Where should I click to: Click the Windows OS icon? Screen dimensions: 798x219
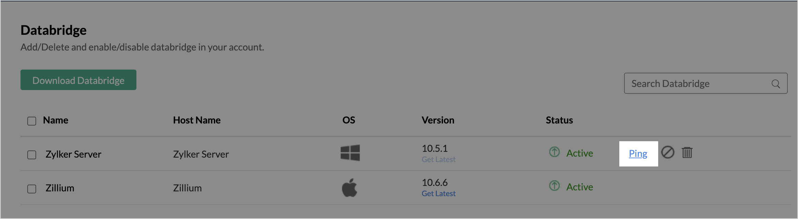(x=350, y=153)
